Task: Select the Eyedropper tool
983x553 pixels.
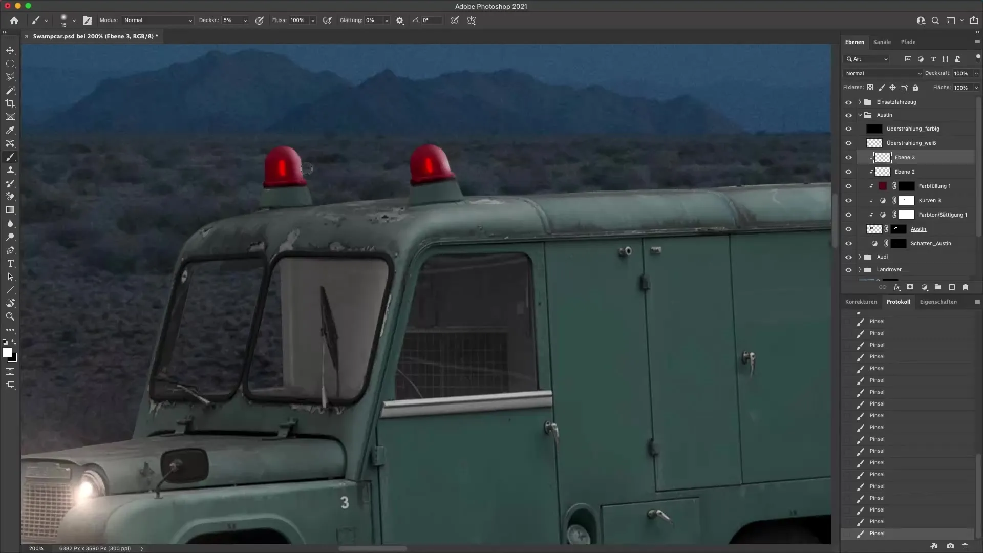Action: pyautogui.click(x=10, y=130)
